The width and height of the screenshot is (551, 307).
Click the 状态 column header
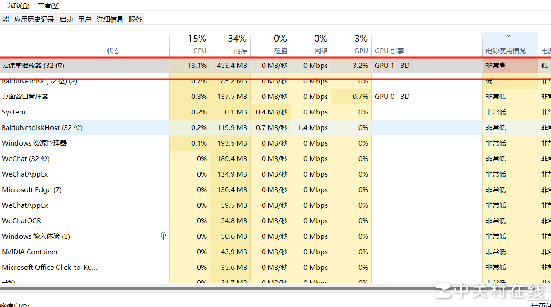(114, 51)
